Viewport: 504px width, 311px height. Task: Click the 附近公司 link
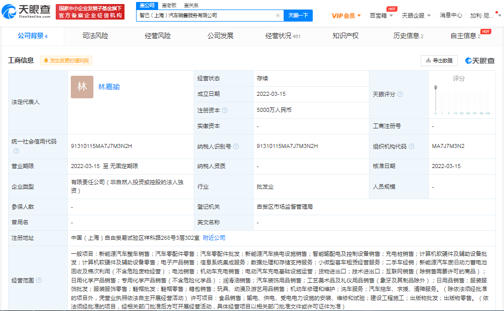coord(214,238)
